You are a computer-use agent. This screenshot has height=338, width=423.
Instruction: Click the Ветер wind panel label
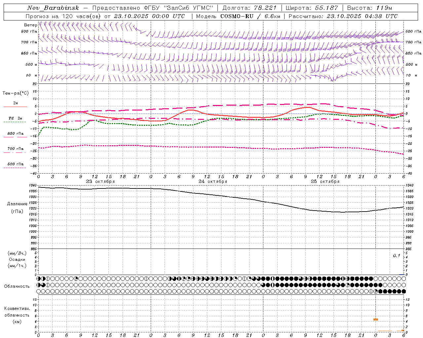(x=30, y=25)
